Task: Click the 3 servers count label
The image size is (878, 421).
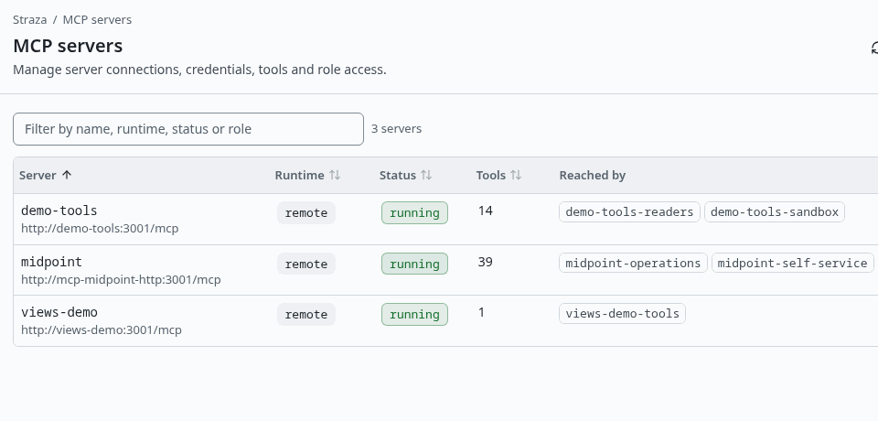Action: coord(396,129)
